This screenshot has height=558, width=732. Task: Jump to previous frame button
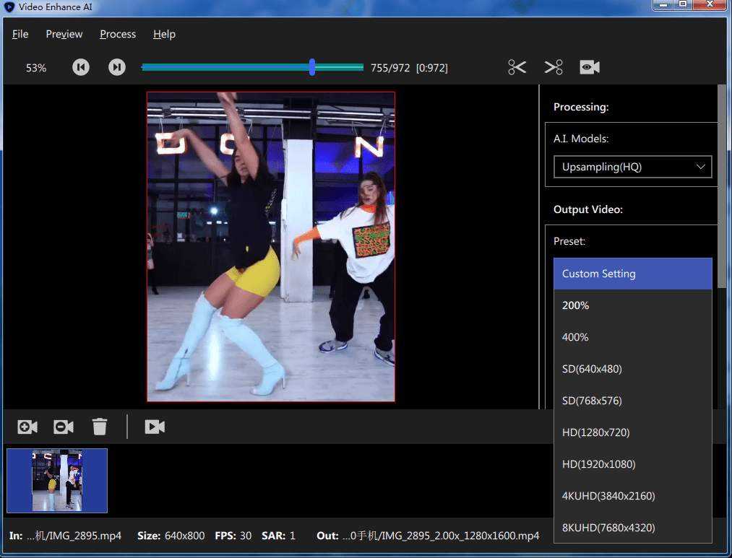81,67
